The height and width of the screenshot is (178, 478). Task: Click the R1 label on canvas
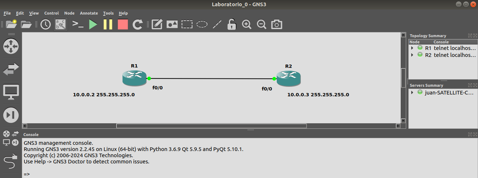click(135, 66)
